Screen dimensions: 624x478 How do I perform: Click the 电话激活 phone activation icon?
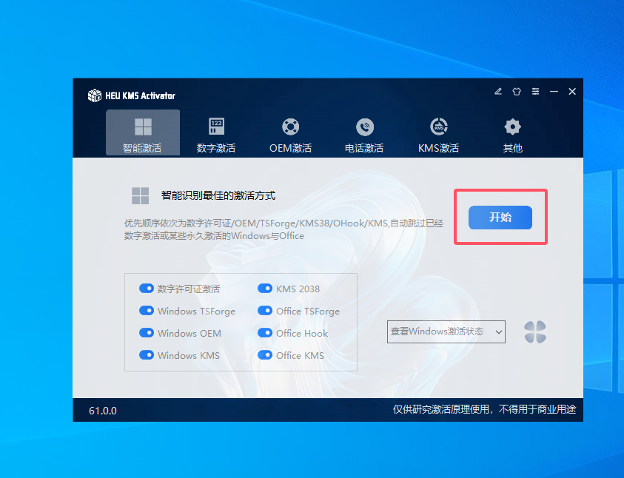tap(364, 127)
